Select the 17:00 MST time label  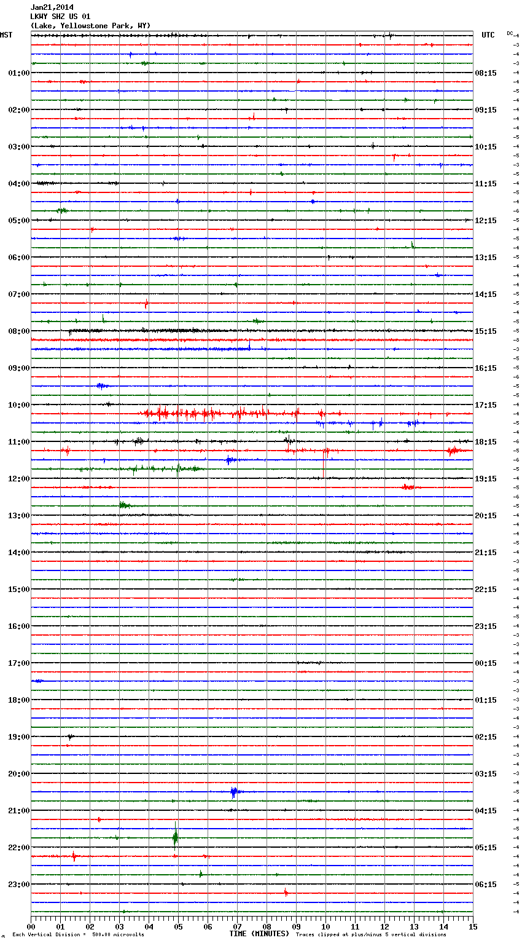tap(18, 663)
